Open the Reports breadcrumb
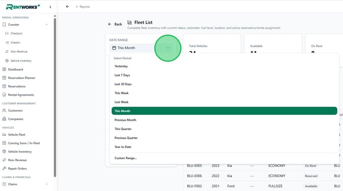The height and width of the screenshot is (191, 343). coord(84,7)
